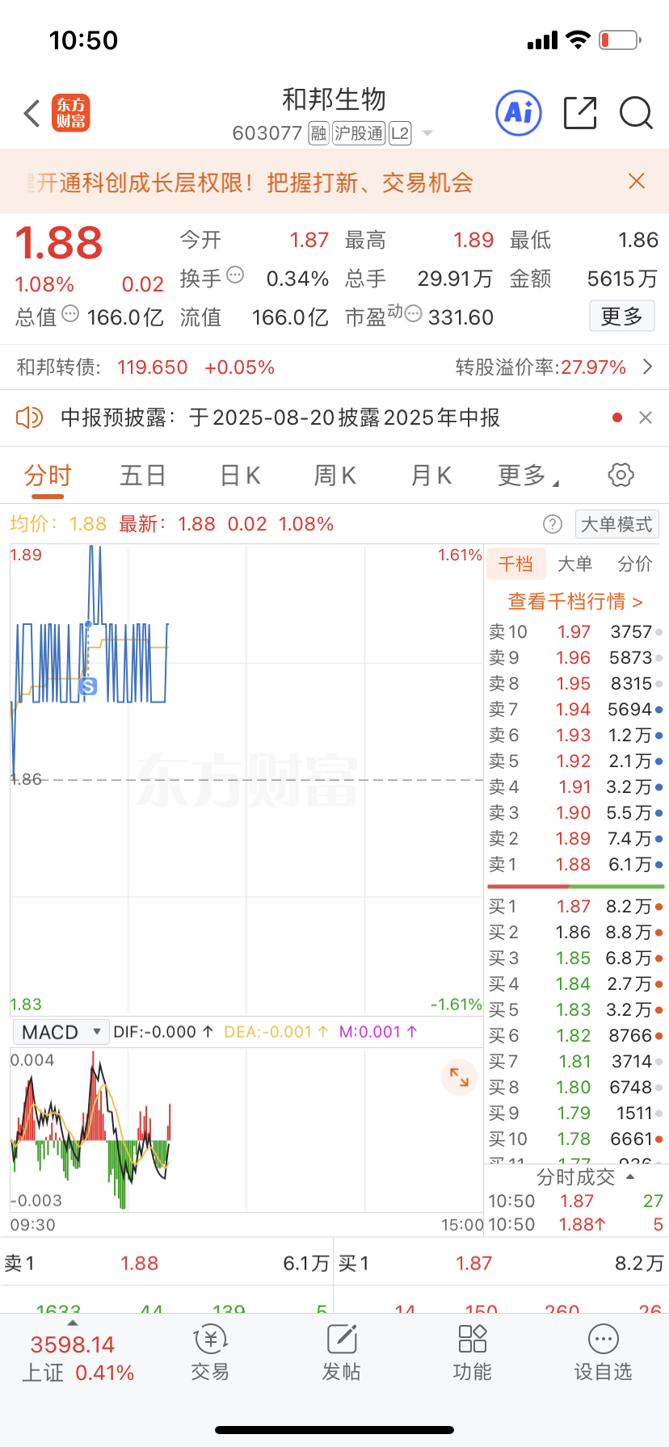Viewport: 669px width, 1447px height.
Task: Open the 功能 grid icon
Action: [x=472, y=1353]
